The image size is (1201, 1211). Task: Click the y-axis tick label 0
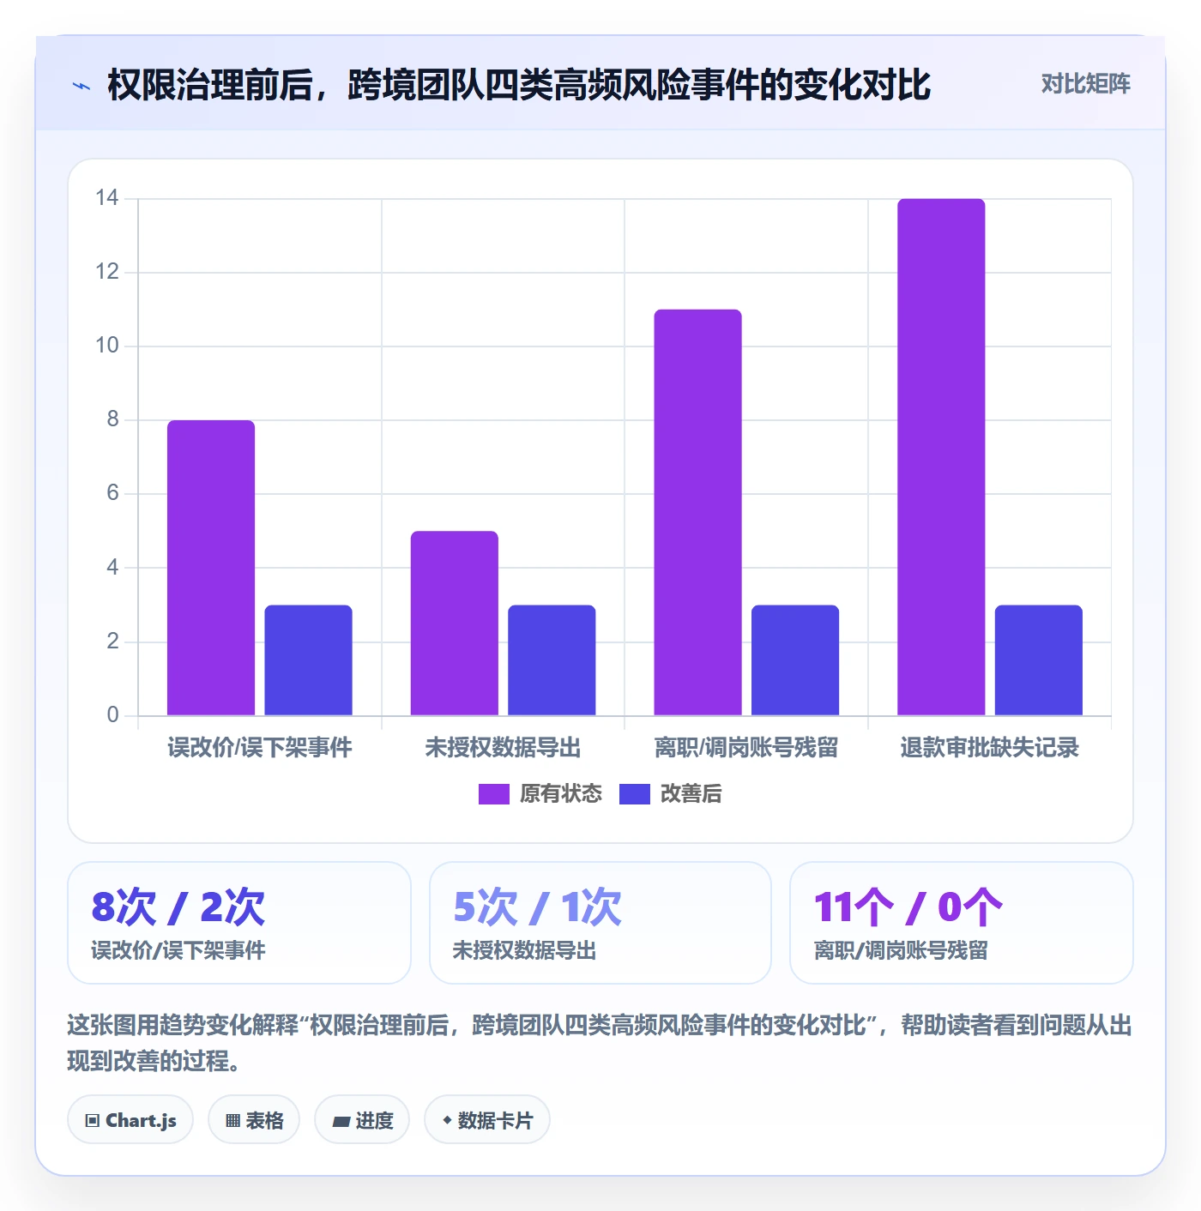coord(112,714)
